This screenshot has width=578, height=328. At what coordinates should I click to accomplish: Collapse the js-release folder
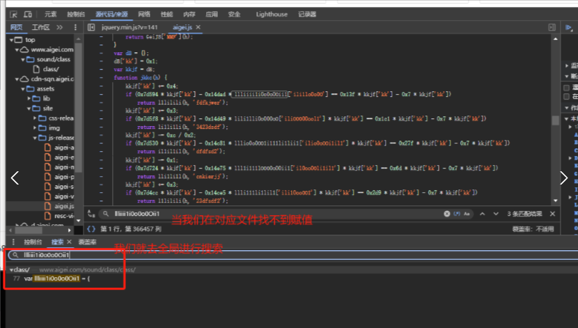click(x=35, y=138)
